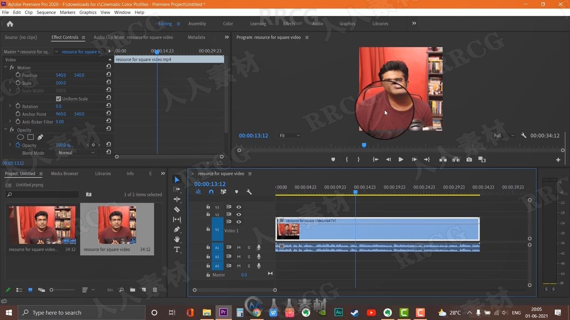
Task: Open the Sequence menu
Action: (46, 12)
